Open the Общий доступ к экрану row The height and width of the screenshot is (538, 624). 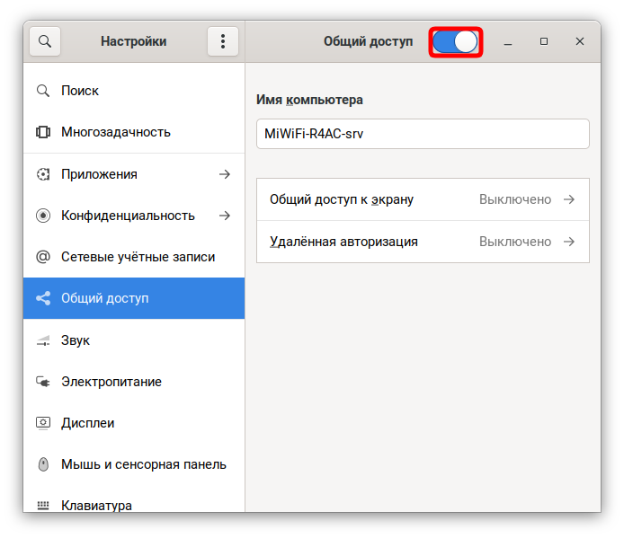(x=342, y=199)
